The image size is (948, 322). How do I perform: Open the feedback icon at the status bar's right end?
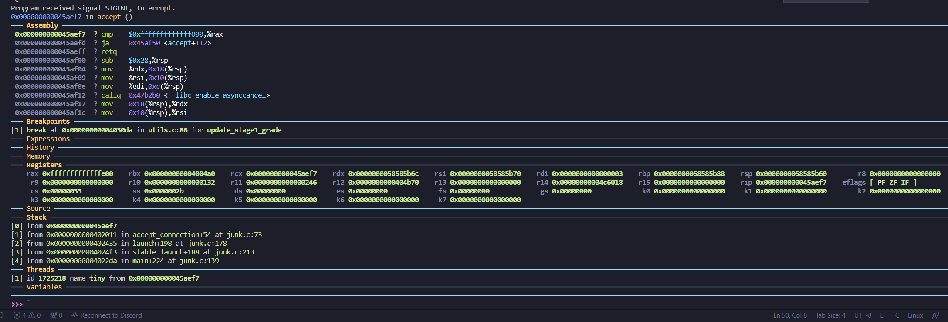(935, 315)
